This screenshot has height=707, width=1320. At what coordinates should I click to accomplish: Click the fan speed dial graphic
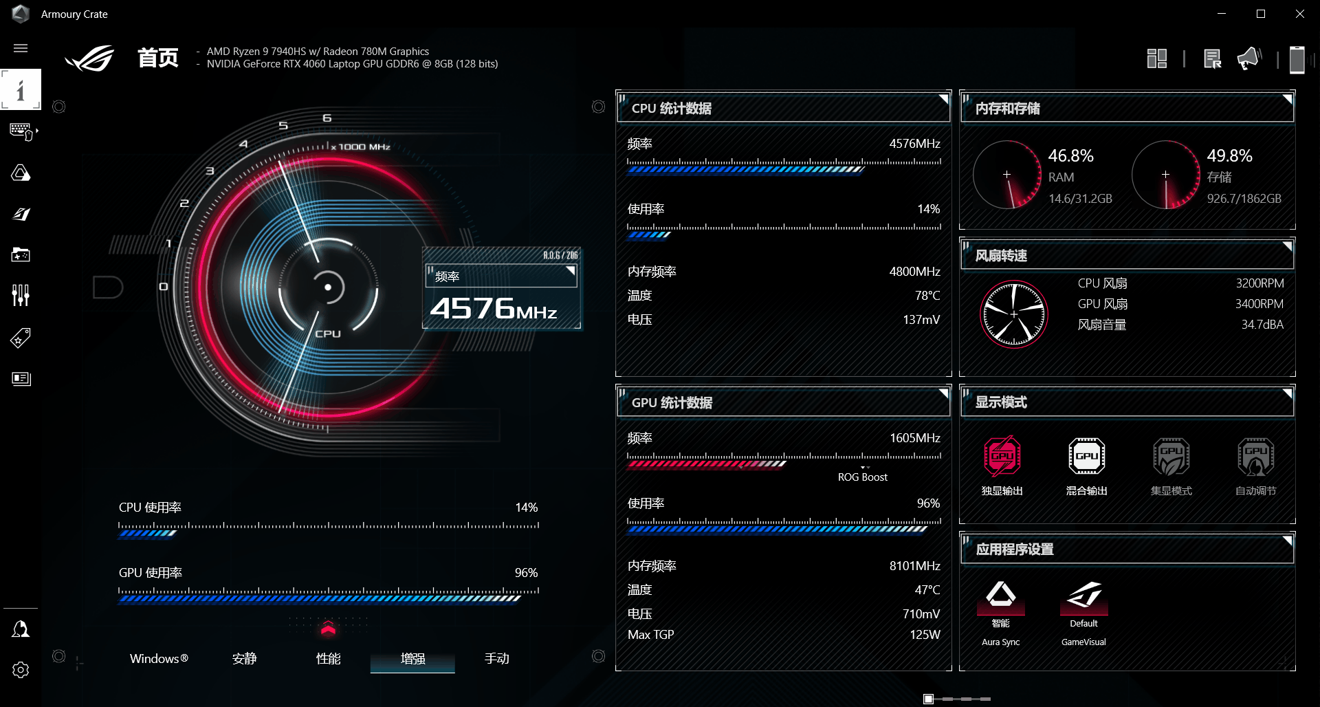pos(1014,314)
